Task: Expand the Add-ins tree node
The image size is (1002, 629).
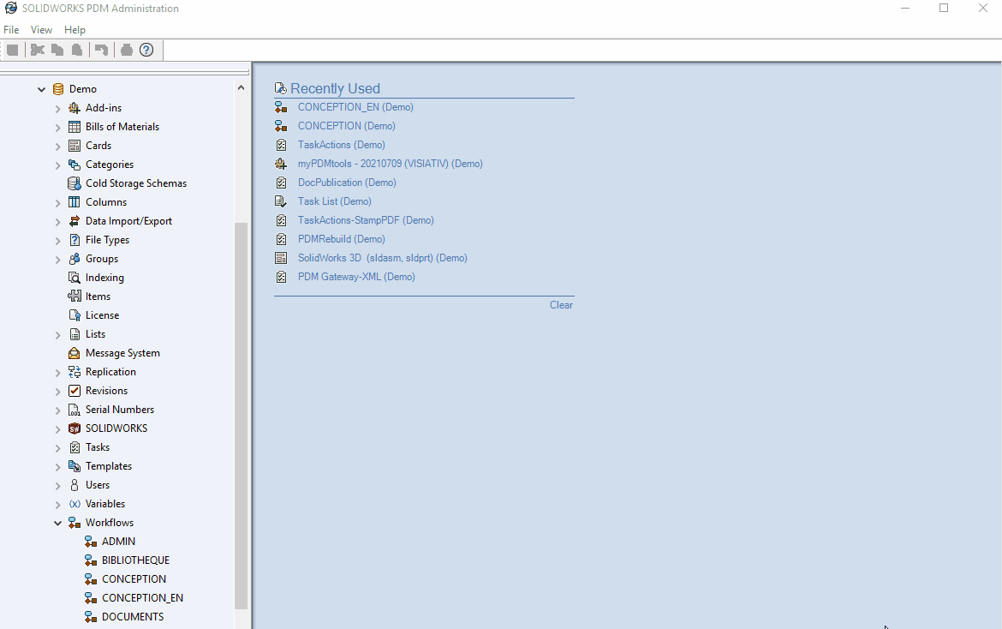Action: [58, 109]
